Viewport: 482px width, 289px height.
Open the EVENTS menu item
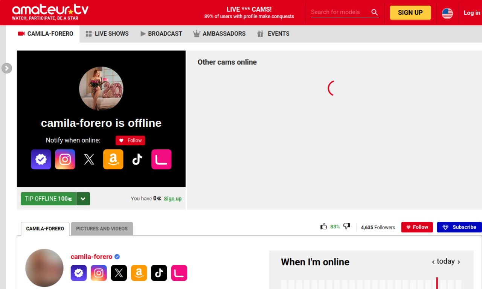click(x=273, y=34)
